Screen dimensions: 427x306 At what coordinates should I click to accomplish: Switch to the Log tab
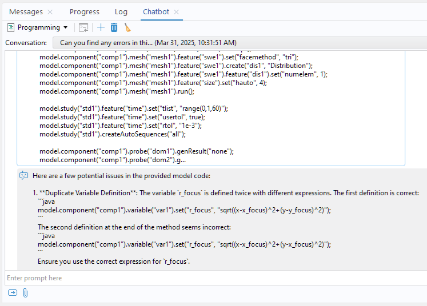coord(121,11)
